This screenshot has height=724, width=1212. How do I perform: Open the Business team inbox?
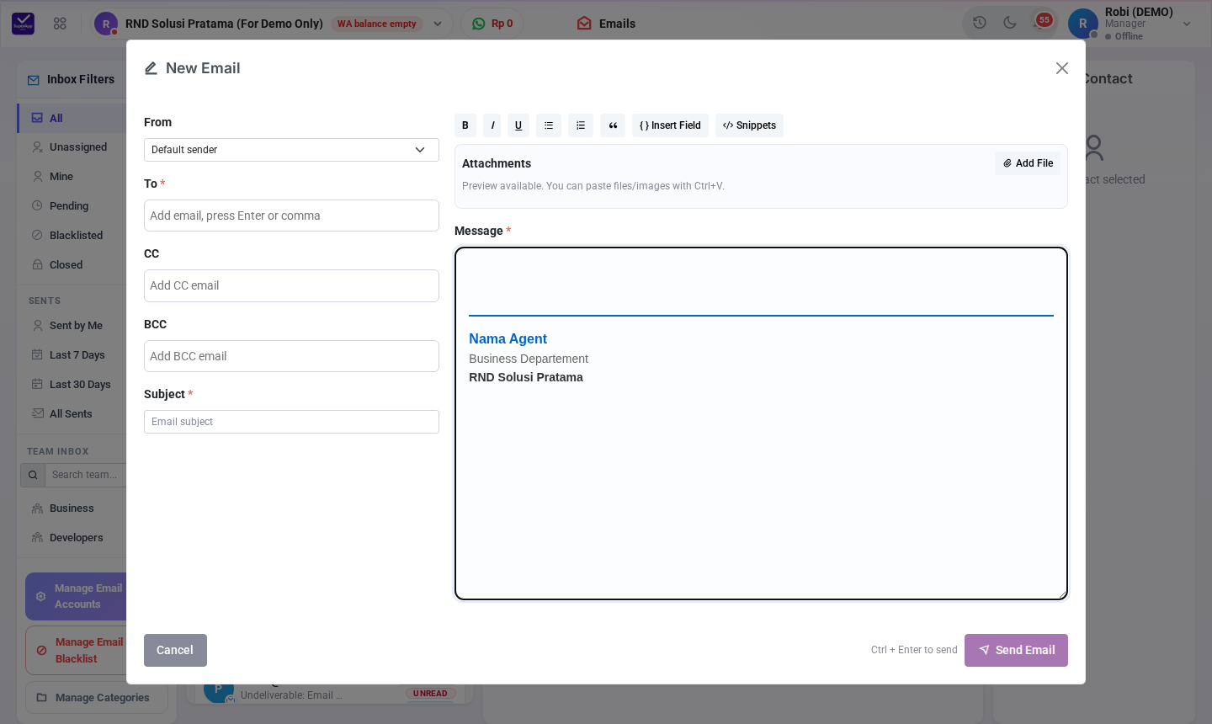[x=72, y=508]
